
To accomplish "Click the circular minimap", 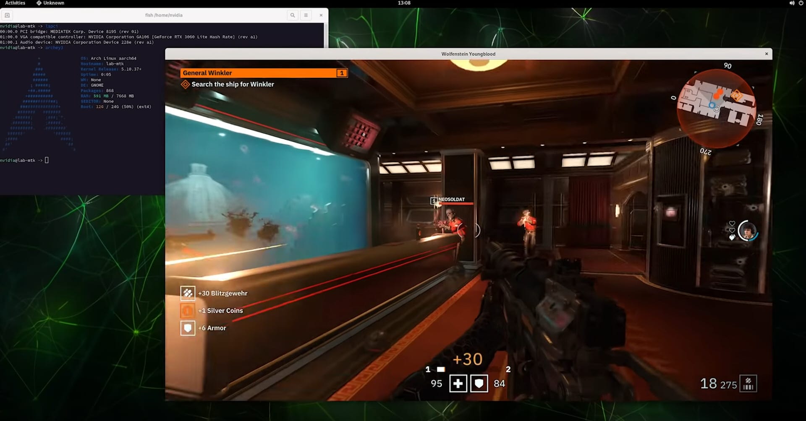I will pos(717,108).
